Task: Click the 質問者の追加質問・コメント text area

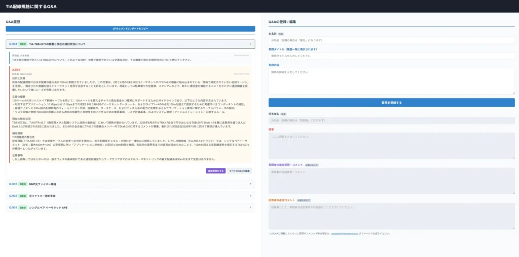Action: (x=392, y=181)
